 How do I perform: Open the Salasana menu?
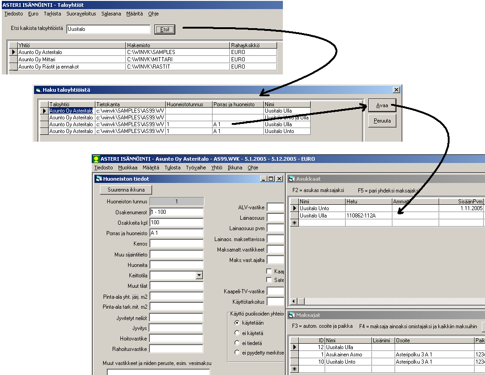111,14
